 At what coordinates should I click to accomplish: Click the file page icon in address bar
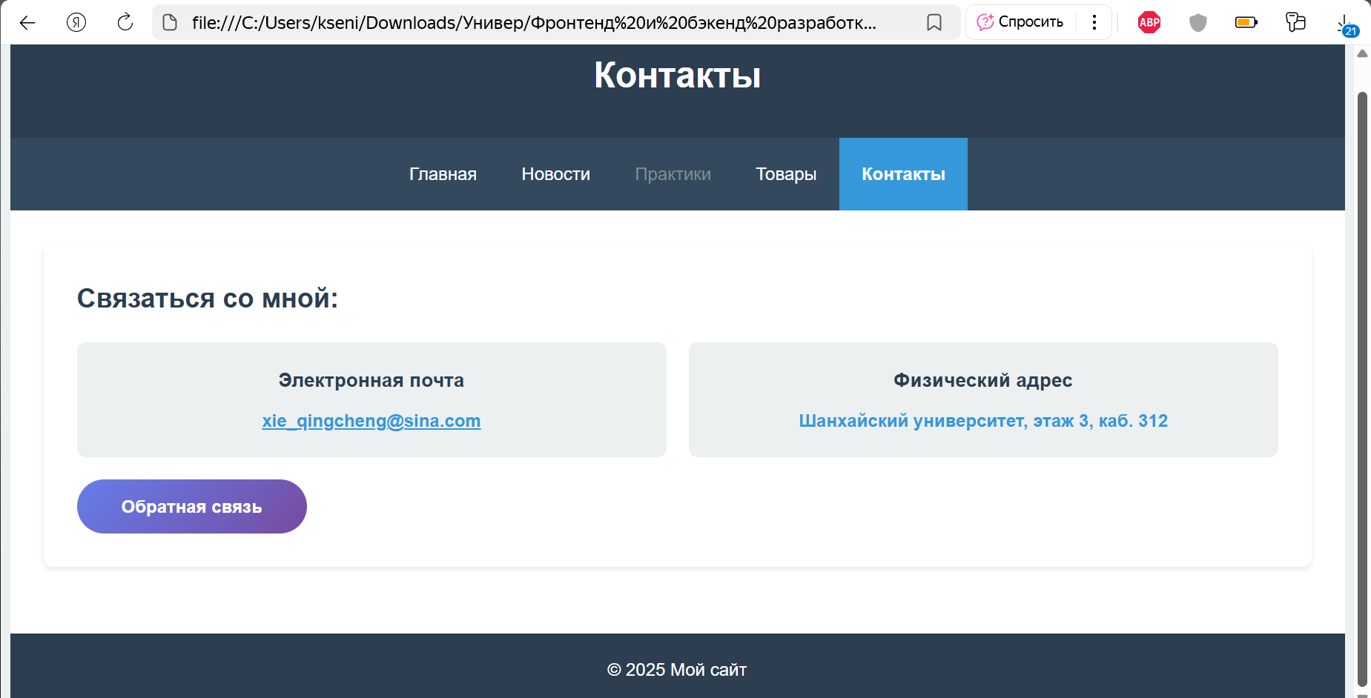click(170, 22)
